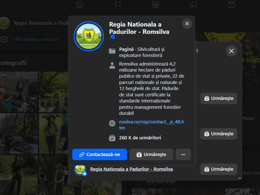Open the three-dot more options menu

pos(183,154)
